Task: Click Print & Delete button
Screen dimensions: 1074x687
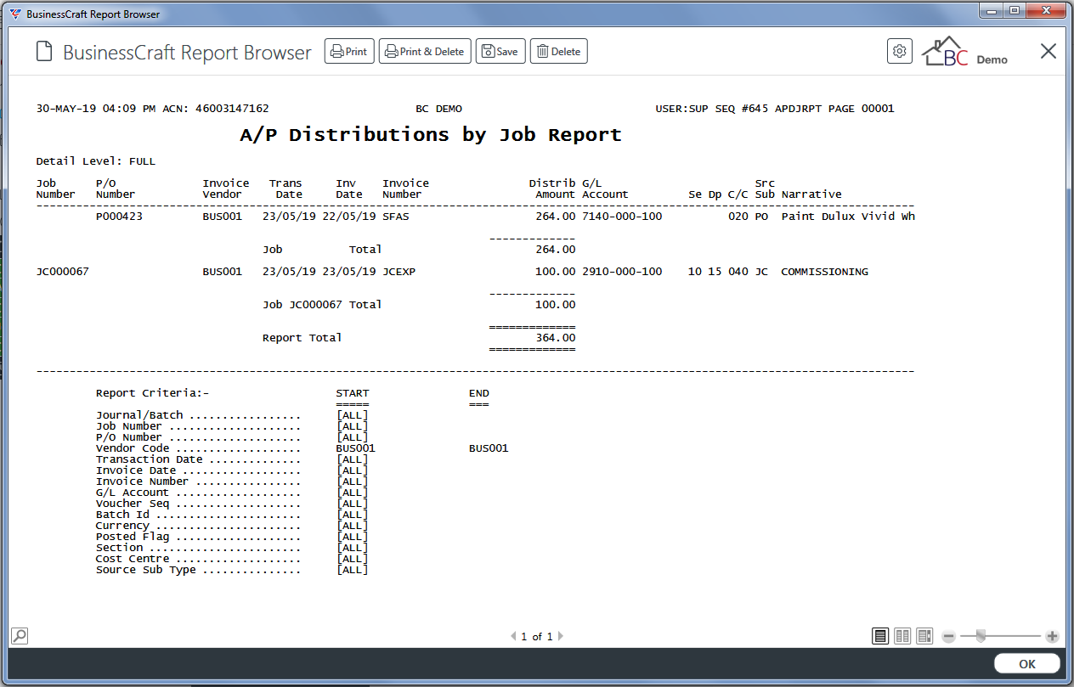Action: click(x=425, y=52)
